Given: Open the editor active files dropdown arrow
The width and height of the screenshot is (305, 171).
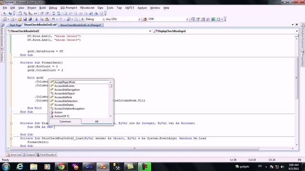Looking at the screenshot, I should 293,25.
